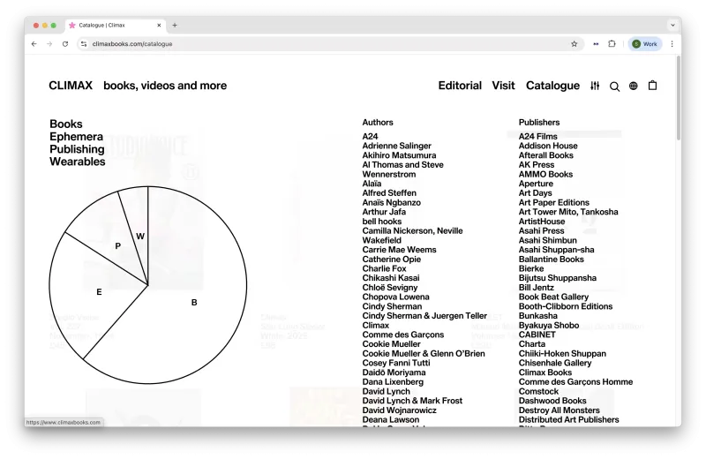
Task: Reload the page with the refresh icon
Action: [65, 43]
